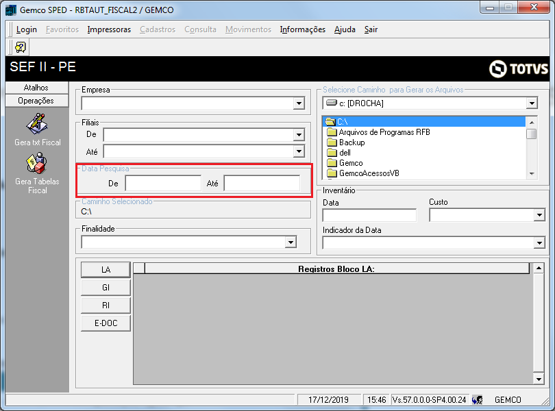
Task: Click the E-DOC button
Action: pyautogui.click(x=106, y=323)
